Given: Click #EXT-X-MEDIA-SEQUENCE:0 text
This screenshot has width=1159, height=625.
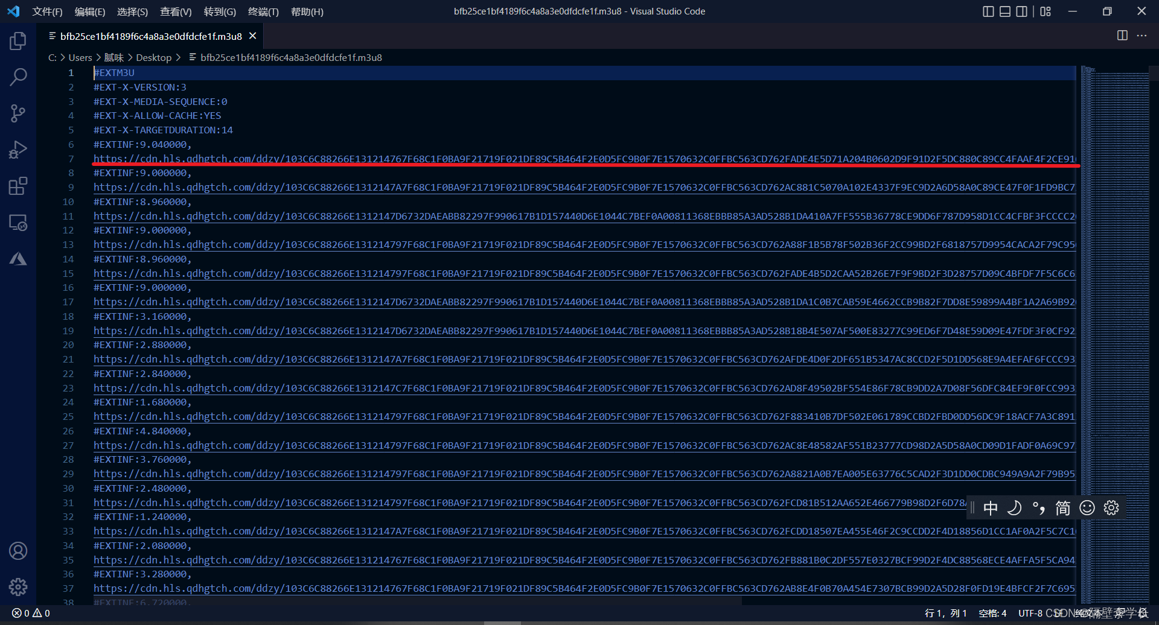Looking at the screenshot, I should coord(161,101).
